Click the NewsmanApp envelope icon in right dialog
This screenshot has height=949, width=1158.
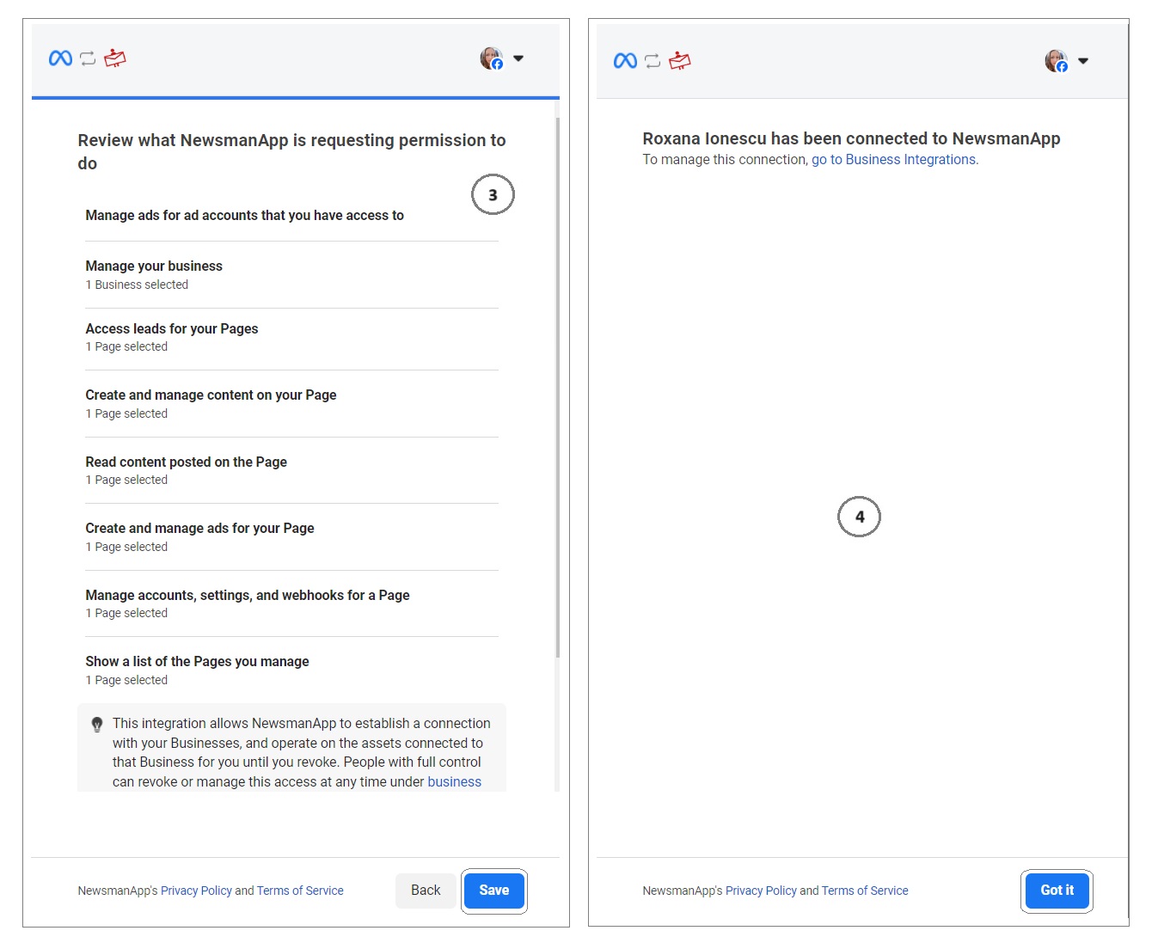(x=680, y=61)
